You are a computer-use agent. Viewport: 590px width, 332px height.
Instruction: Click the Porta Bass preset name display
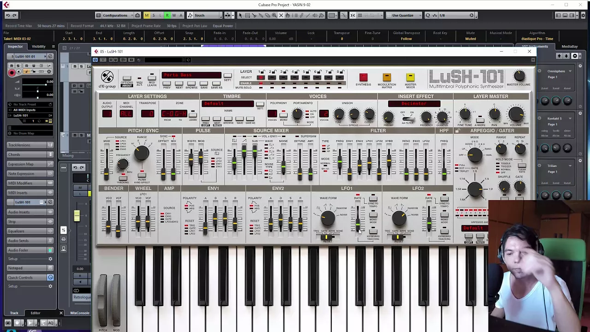[191, 75]
